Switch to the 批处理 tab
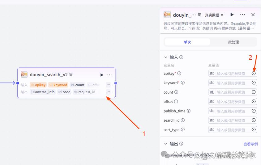This screenshot has height=165, width=261. click(233, 42)
